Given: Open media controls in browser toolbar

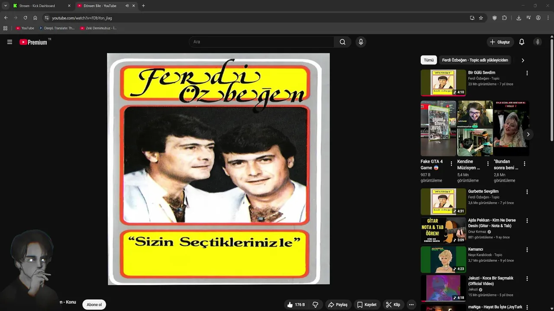Looking at the screenshot, I should [x=528, y=18].
